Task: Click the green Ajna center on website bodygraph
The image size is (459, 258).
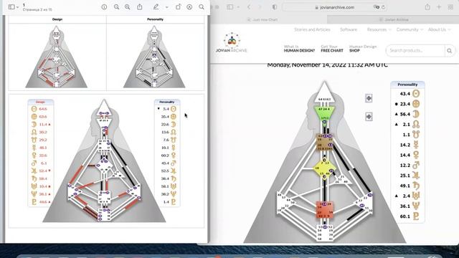Action: coord(325,114)
